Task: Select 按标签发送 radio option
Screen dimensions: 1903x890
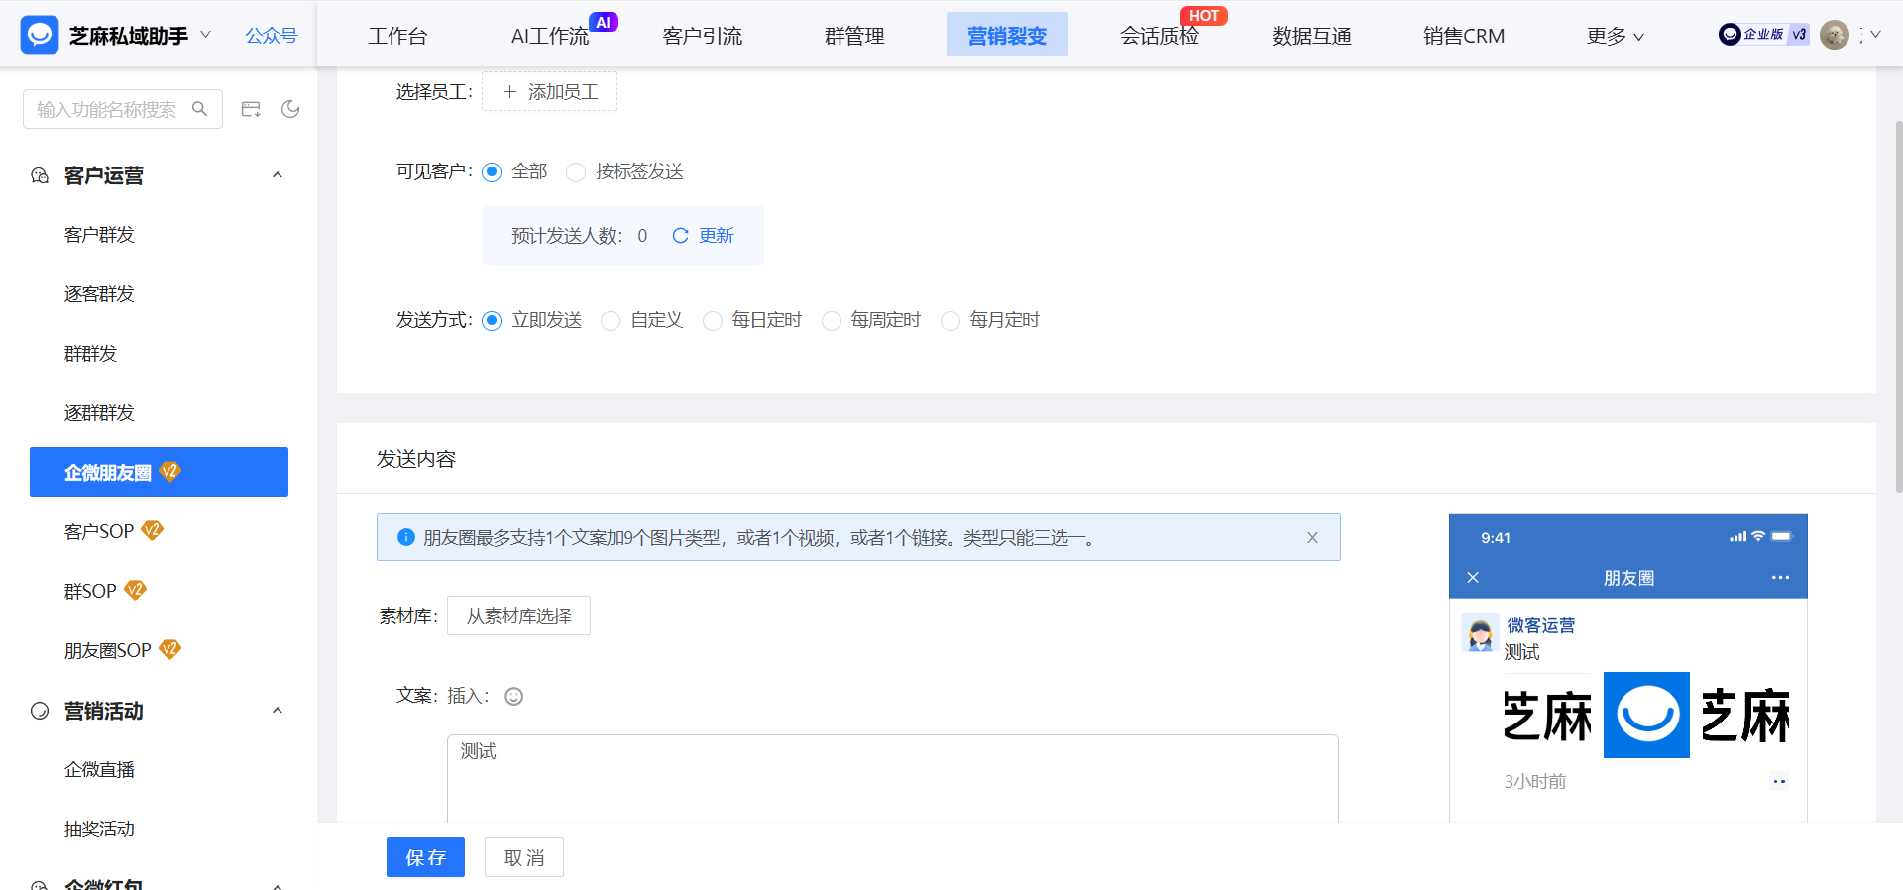Action: point(576,171)
